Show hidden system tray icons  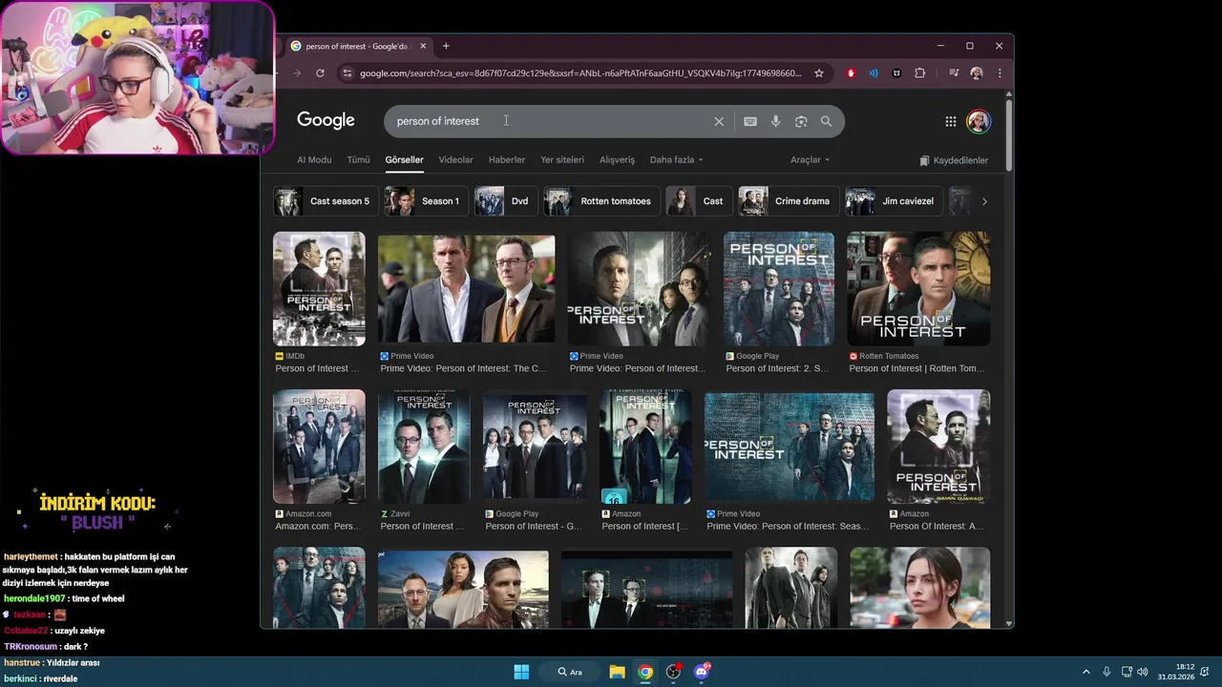coord(1085,672)
